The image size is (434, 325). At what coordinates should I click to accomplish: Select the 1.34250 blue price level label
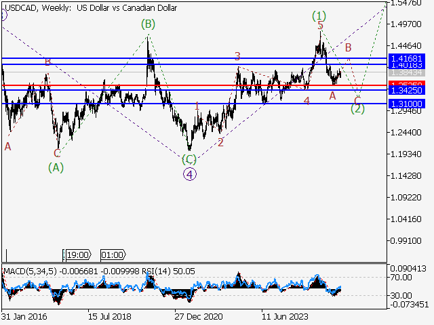coord(407,90)
